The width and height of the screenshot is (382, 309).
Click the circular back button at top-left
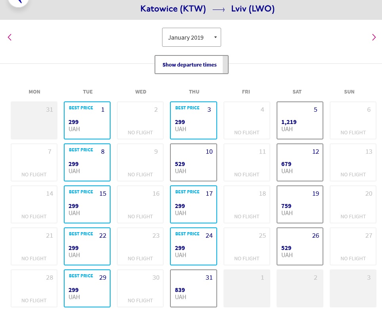click(19, 2)
